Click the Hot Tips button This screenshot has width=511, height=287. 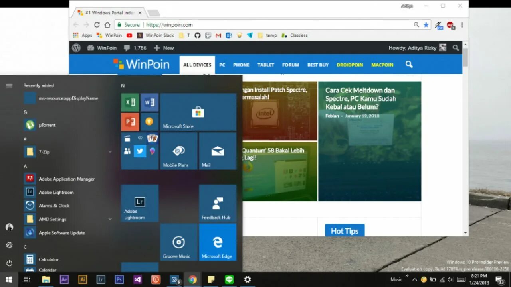pos(345,231)
